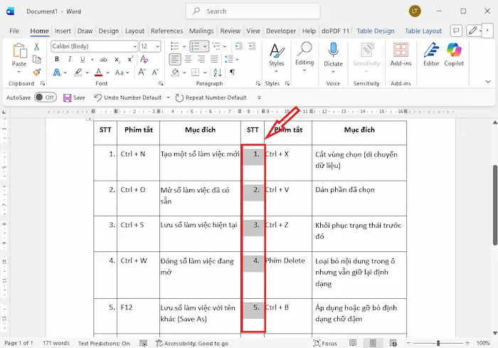Click the Cut scissors icon

(x=38, y=46)
